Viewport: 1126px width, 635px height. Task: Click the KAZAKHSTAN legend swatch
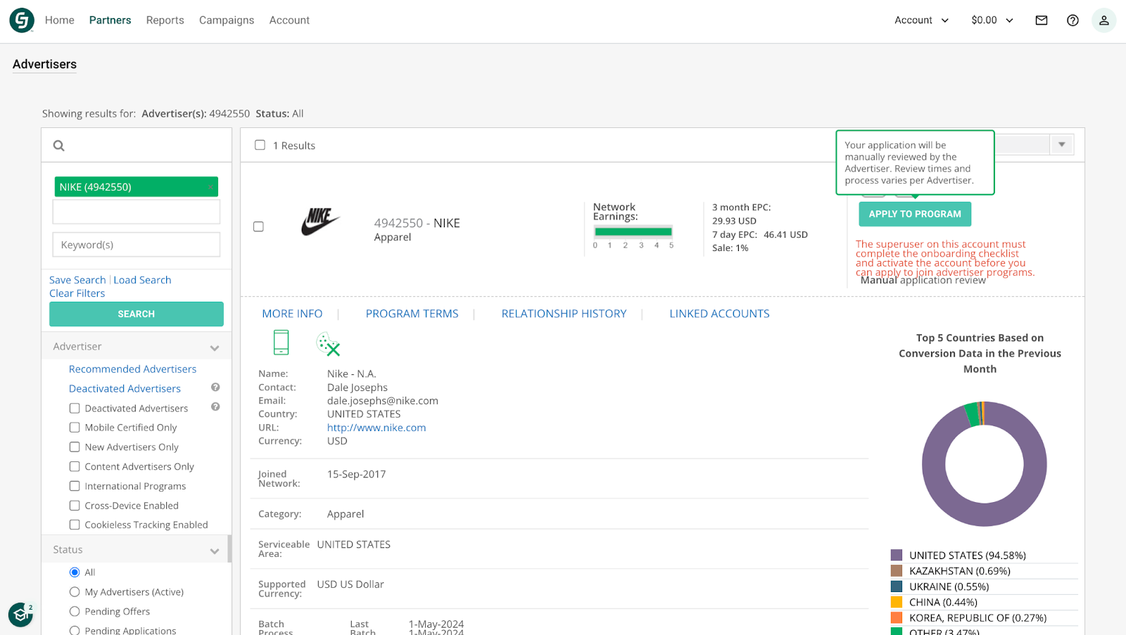point(897,571)
